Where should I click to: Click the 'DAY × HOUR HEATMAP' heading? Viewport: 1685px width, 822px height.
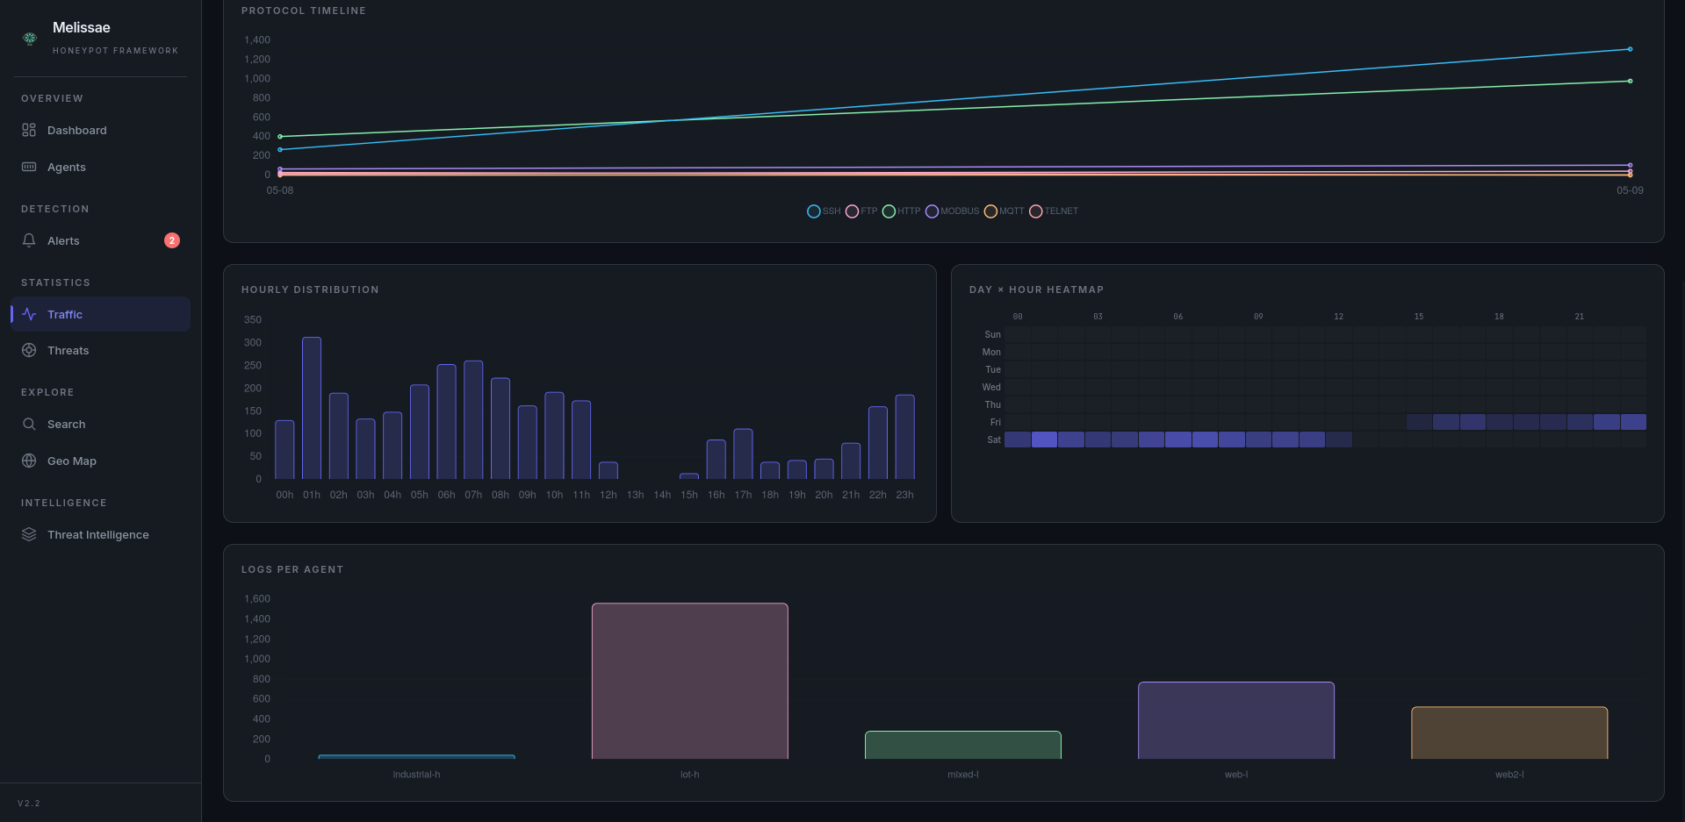tap(1036, 289)
